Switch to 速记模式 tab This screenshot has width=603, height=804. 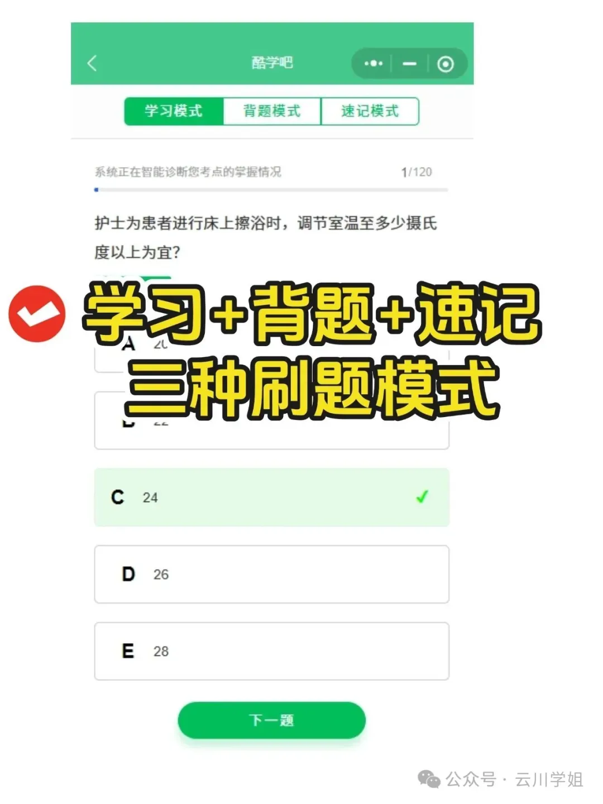(x=370, y=111)
